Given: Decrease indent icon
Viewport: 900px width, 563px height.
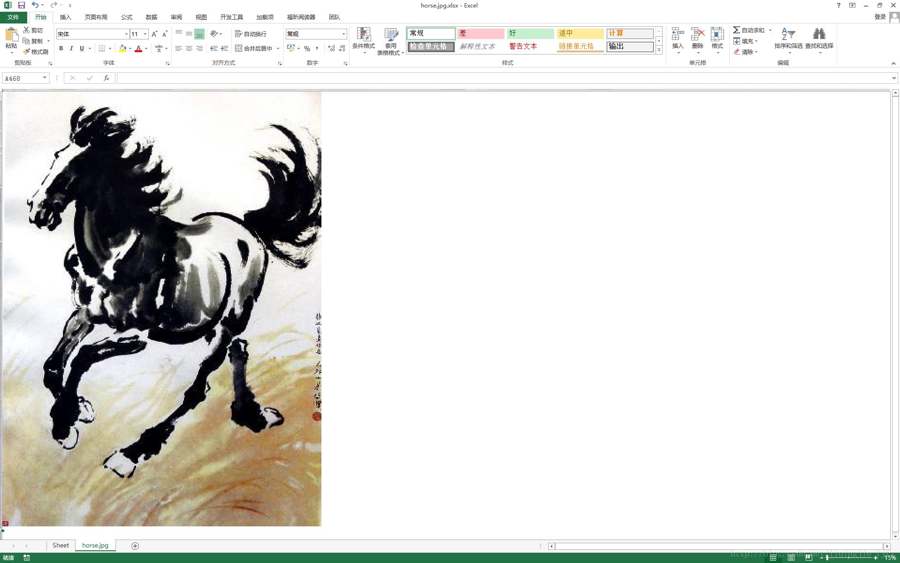Looking at the screenshot, I should [x=214, y=48].
